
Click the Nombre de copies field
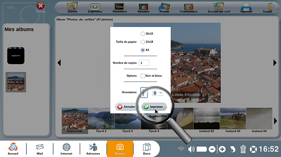coord(144,63)
